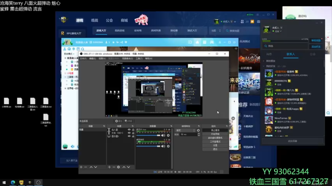Click the 添加好友 button in friends panel

pos(316,47)
